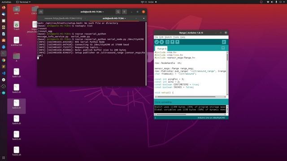Open Ubuntu Software from the dock
287x161 pixels.
tap(4, 41)
